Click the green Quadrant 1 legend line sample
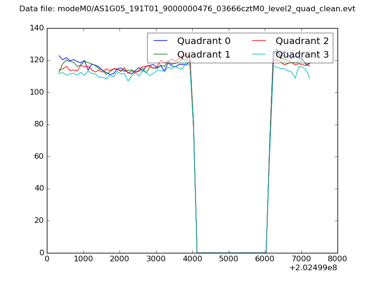This screenshot has height=281, width=375. tap(161, 54)
